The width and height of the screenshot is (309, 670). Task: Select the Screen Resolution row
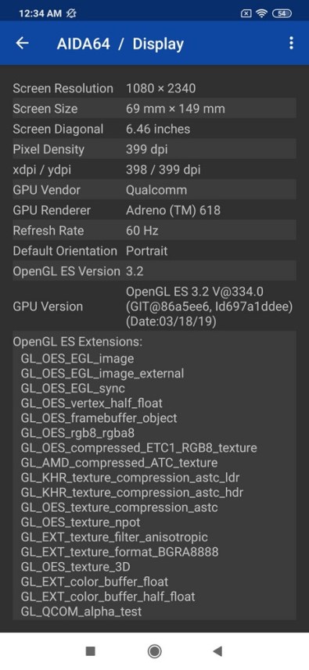click(154, 88)
